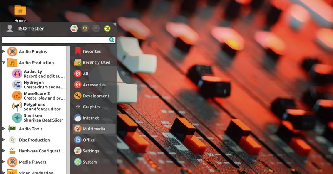Select the System category
The height and width of the screenshot is (174, 333).
[94, 162]
